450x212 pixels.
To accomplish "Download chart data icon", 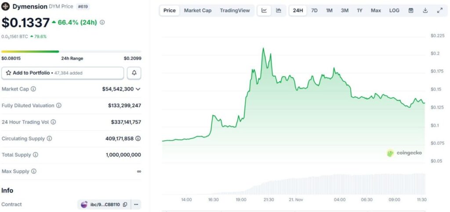I will point(425,11).
